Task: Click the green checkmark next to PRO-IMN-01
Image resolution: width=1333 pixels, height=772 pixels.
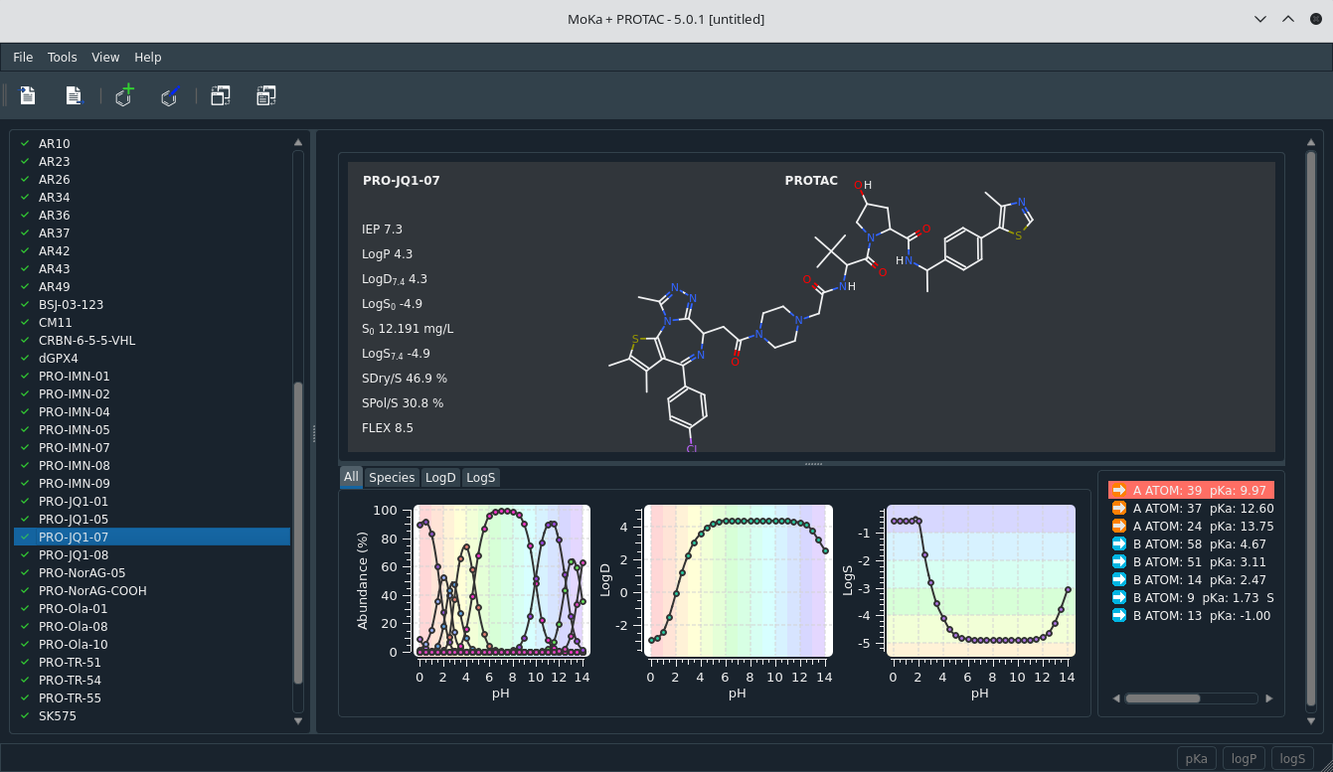Action: (x=25, y=376)
